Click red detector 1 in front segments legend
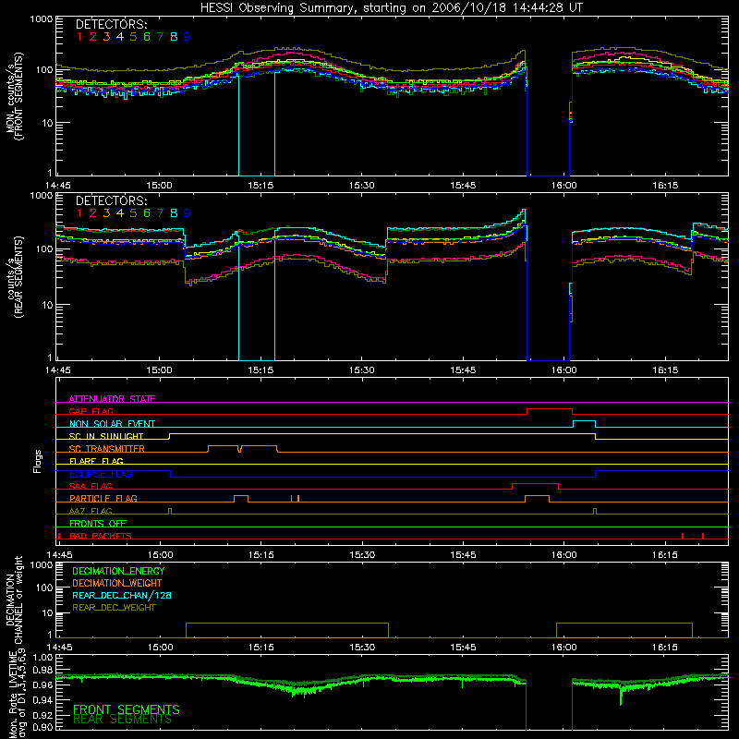This screenshot has width=739, height=739. 79,37
